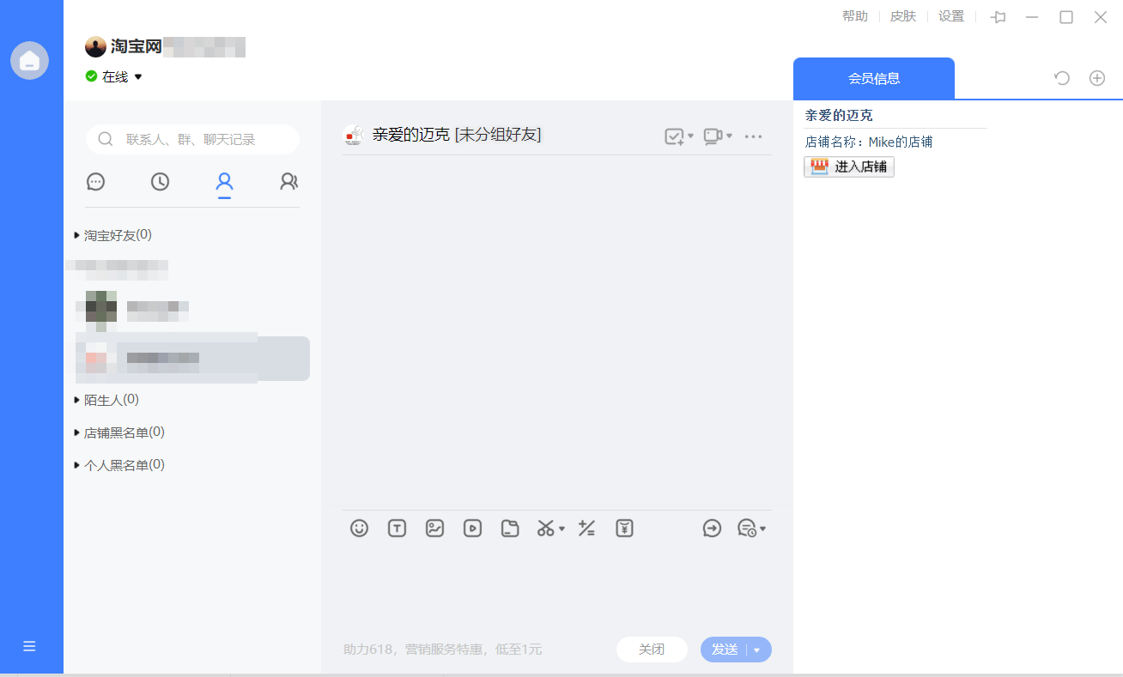Start a video call with 亲爱的迈克
This screenshot has width=1123, height=677.
pyautogui.click(x=713, y=136)
